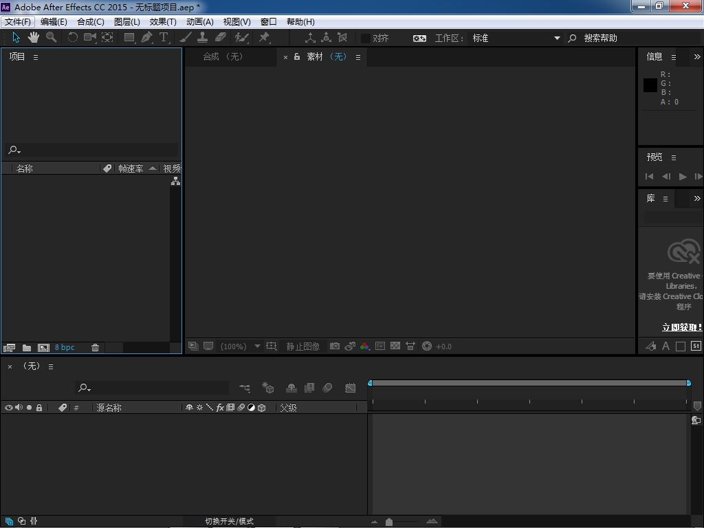Open Project panel 项目 menu icon
The height and width of the screenshot is (528, 704).
(36, 58)
